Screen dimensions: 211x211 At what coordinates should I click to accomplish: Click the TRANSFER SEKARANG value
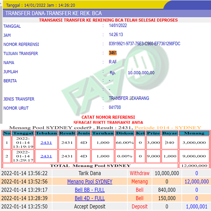click(x=129, y=98)
